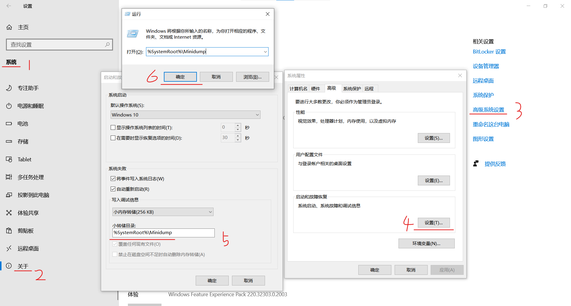This screenshot has height=306, width=571.
Task: Open the 多任务处理 icon
Action: click(9, 177)
